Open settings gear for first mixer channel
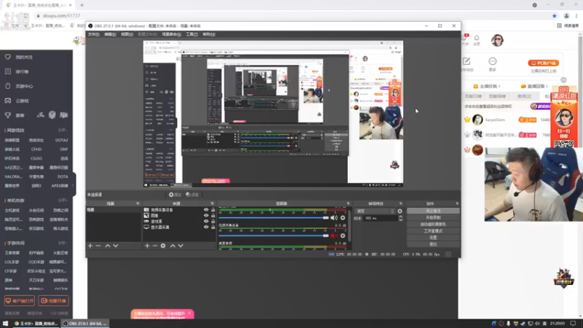The width and height of the screenshot is (583, 328). [x=343, y=218]
